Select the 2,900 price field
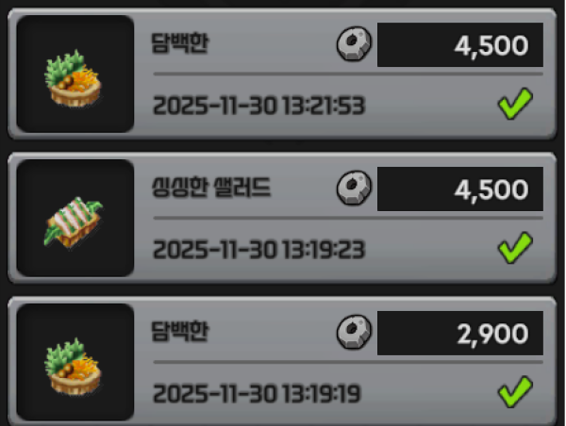Viewport: 566px width, 426px height. 460,334
